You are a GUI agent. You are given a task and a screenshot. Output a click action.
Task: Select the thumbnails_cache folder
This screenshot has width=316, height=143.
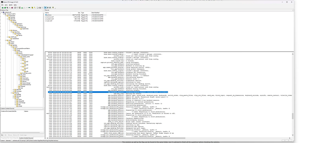point(26,73)
